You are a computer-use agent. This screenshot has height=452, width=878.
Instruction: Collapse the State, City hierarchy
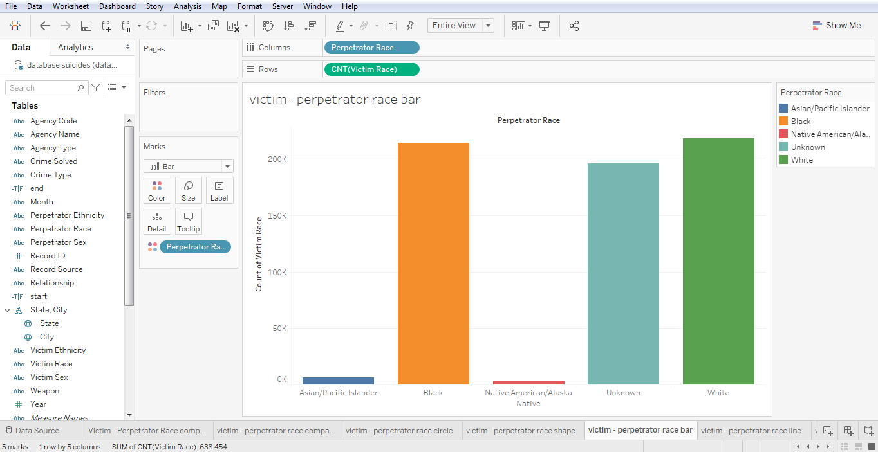(x=8, y=310)
